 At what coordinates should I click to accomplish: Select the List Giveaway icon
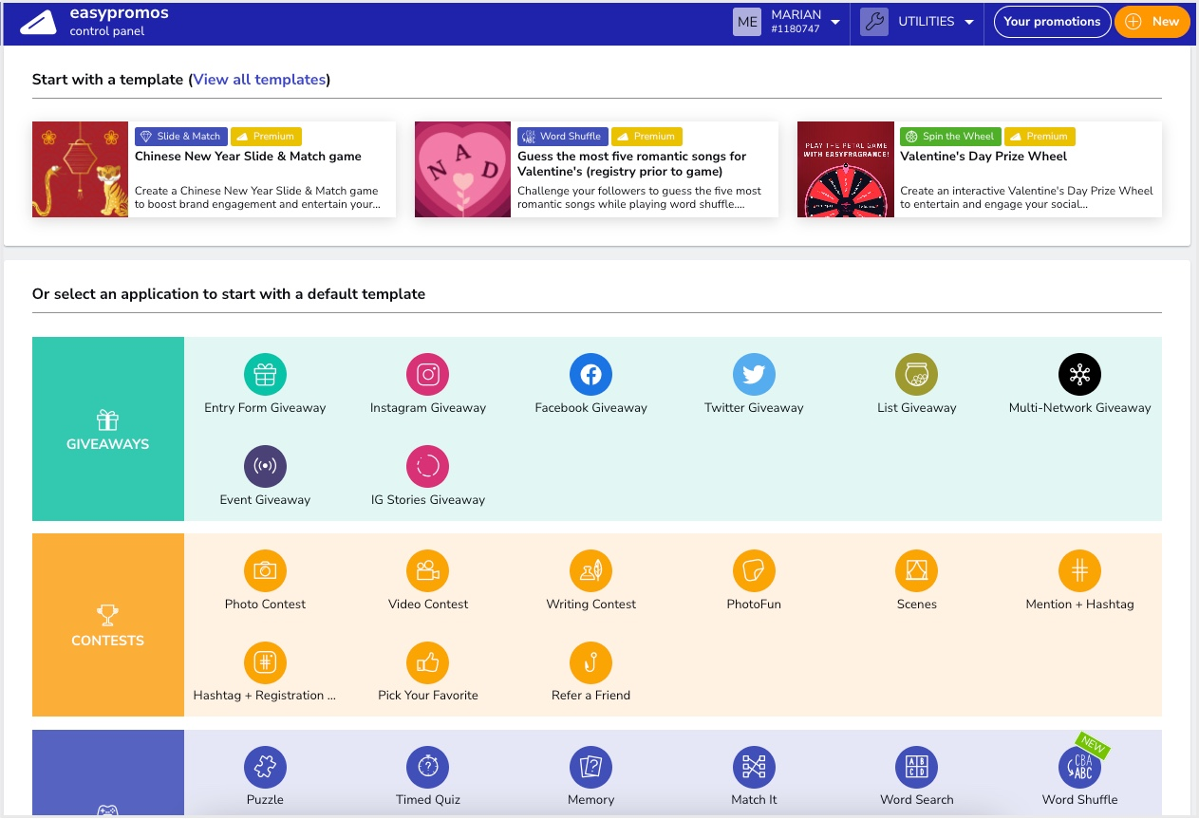[916, 375]
